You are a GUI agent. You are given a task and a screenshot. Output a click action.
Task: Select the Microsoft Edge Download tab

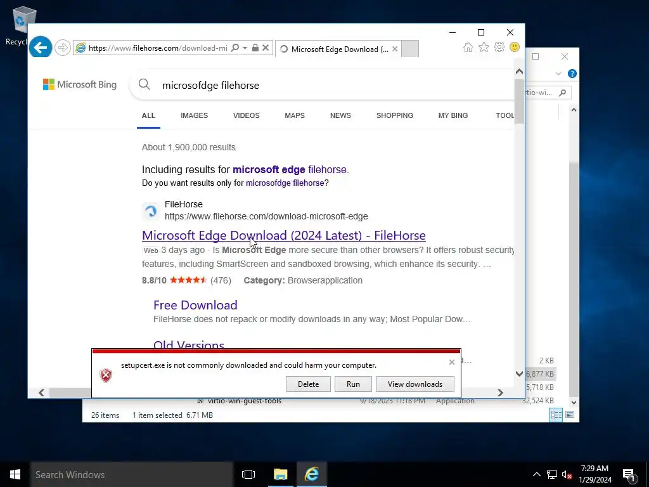coord(338,49)
